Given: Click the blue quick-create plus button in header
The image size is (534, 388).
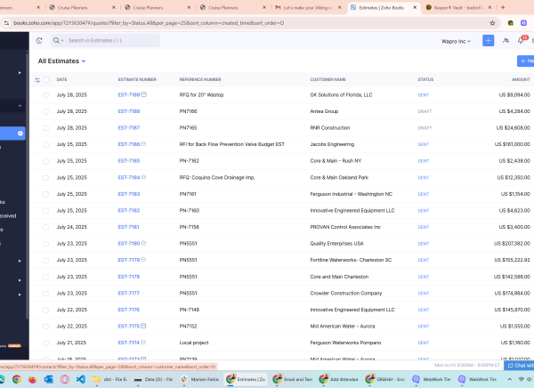Looking at the screenshot, I should coord(488,41).
